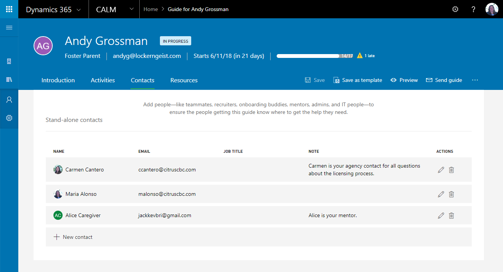This screenshot has width=503, height=272.
Task: Click ccantero@citruscbc.com email
Action: (x=167, y=170)
